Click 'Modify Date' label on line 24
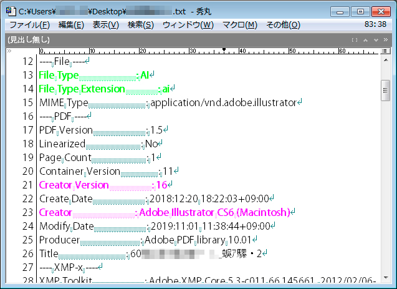The width and height of the screenshot is (397, 289). click(67, 227)
